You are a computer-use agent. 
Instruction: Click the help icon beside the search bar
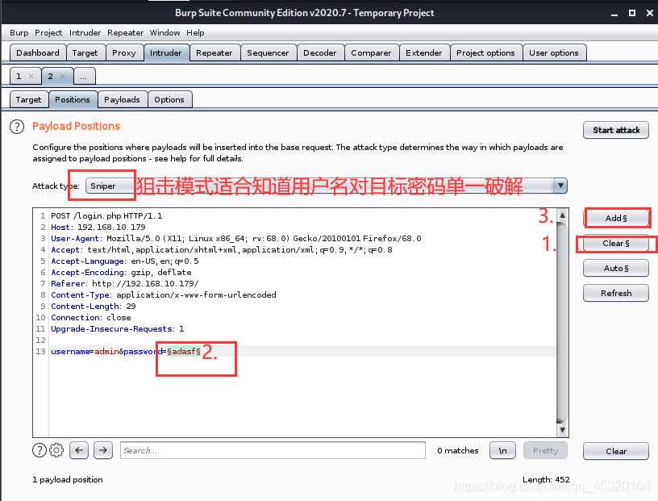click(40, 450)
